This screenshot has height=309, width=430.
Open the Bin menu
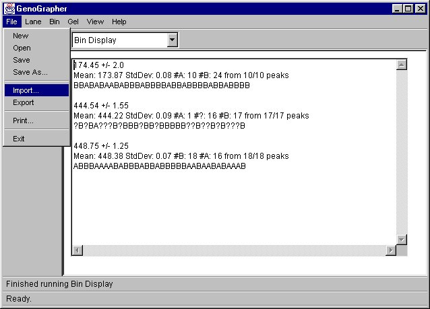click(x=55, y=22)
